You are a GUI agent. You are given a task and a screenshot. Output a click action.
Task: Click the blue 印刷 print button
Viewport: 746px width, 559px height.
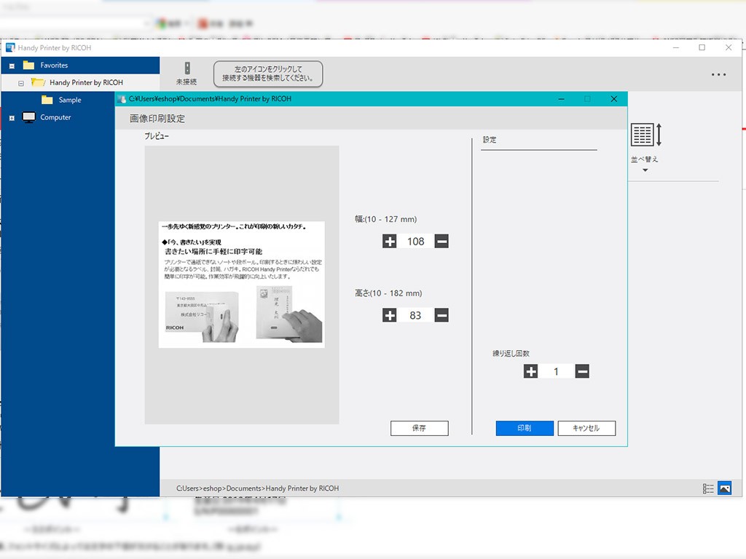click(x=525, y=428)
